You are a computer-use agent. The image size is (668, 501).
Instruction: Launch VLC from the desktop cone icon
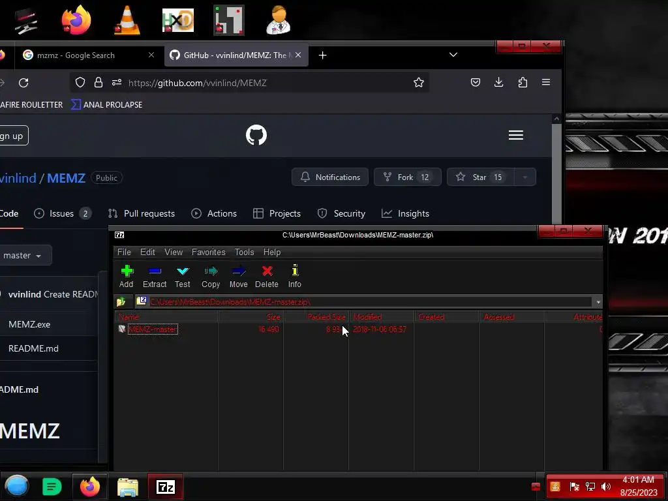[x=127, y=20]
